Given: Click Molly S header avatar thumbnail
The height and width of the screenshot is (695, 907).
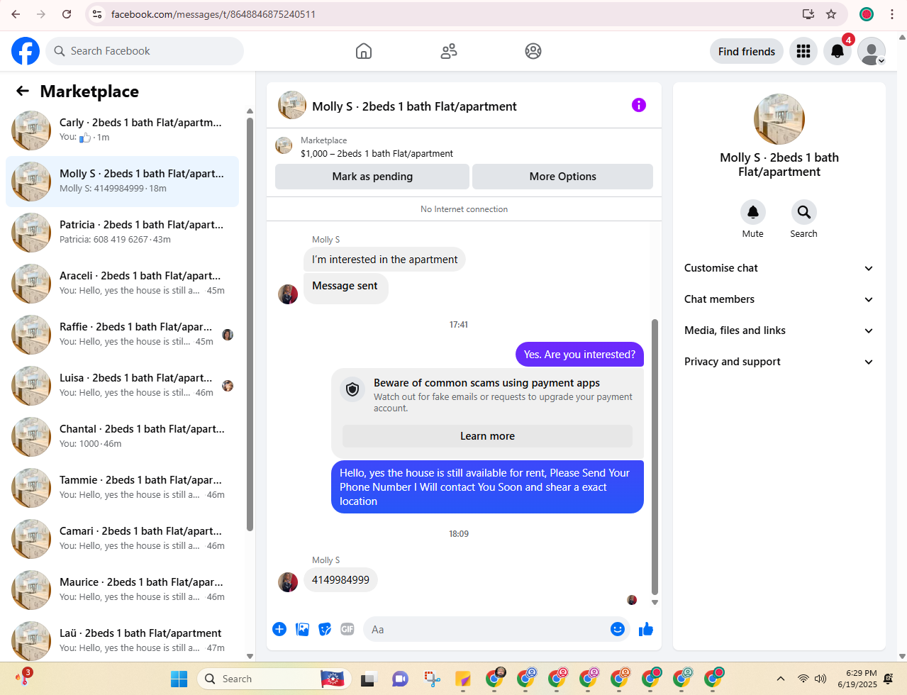Looking at the screenshot, I should [292, 105].
